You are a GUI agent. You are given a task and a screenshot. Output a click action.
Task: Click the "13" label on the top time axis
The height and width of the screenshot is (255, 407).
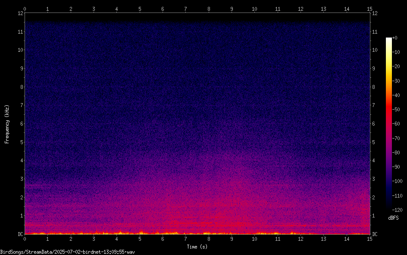click(x=324, y=9)
